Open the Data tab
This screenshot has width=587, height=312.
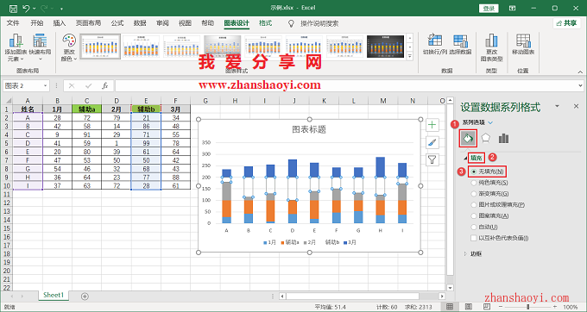click(x=140, y=23)
